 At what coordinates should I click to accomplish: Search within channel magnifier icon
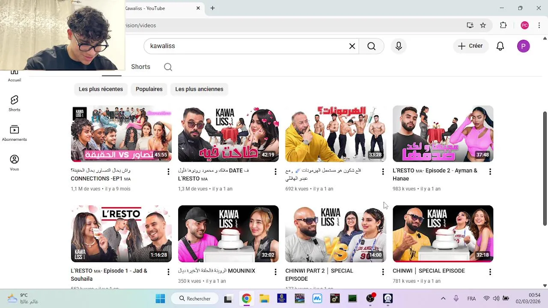(x=168, y=67)
